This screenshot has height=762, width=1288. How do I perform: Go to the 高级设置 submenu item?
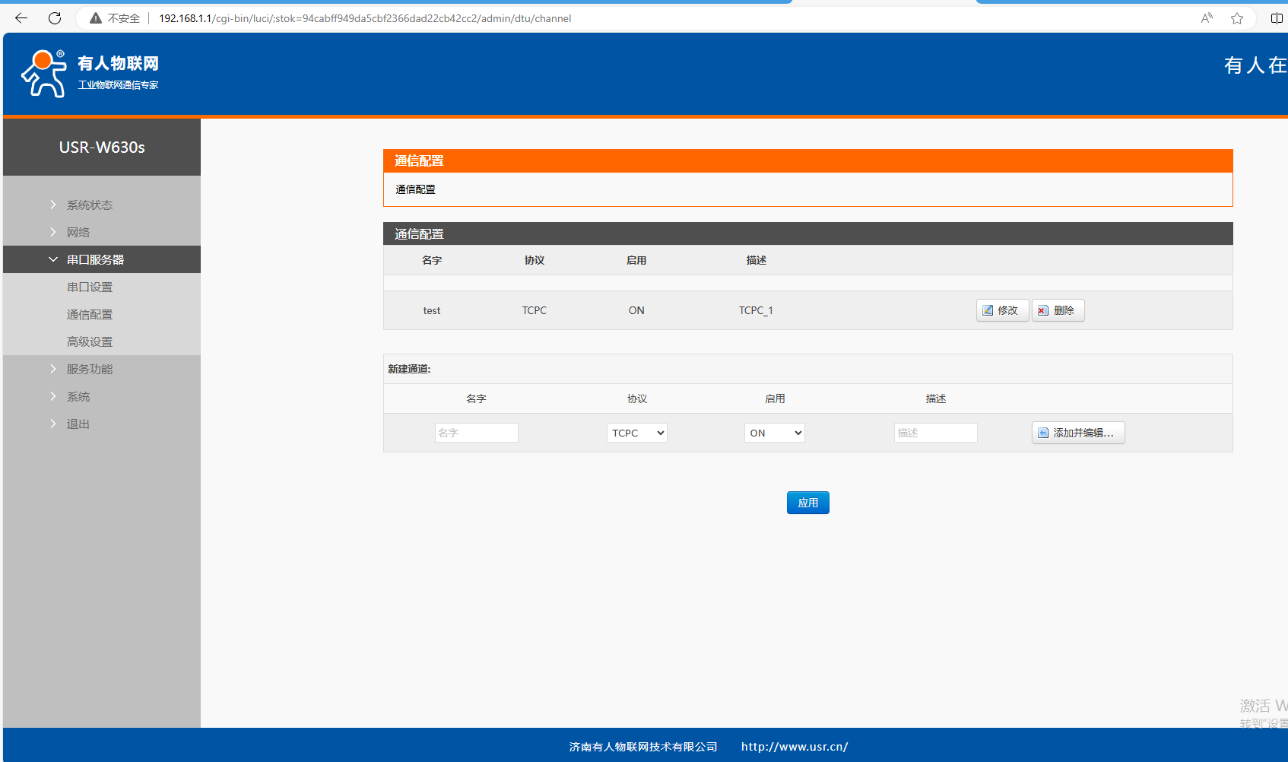[x=90, y=341]
